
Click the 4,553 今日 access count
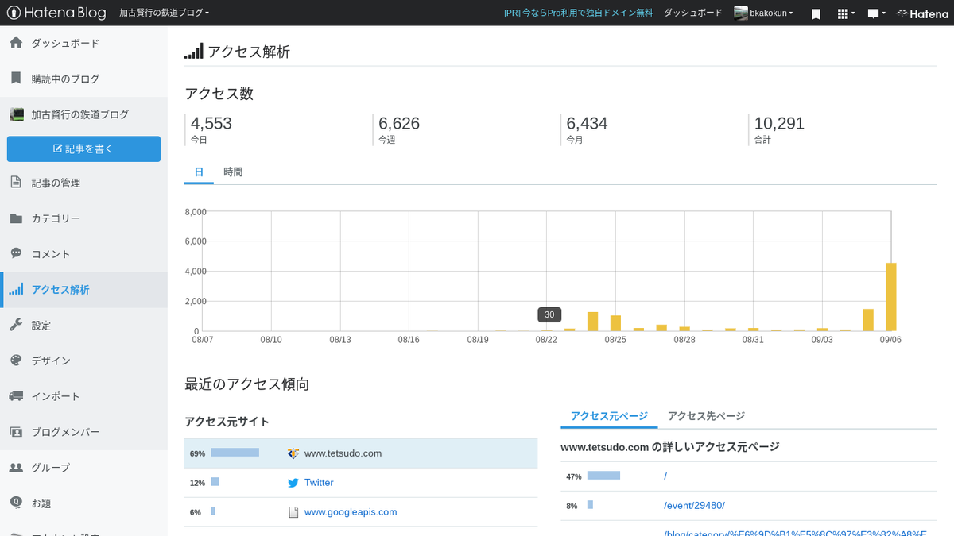coord(211,124)
